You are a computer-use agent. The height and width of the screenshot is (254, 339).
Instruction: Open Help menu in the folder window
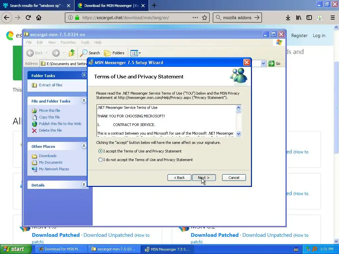98,42
